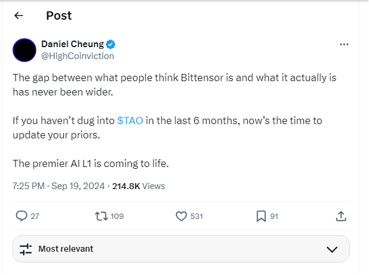Click the 7:25 PM Sep 19, 2024 timestamp
369x275 pixels.
pyautogui.click(x=58, y=186)
